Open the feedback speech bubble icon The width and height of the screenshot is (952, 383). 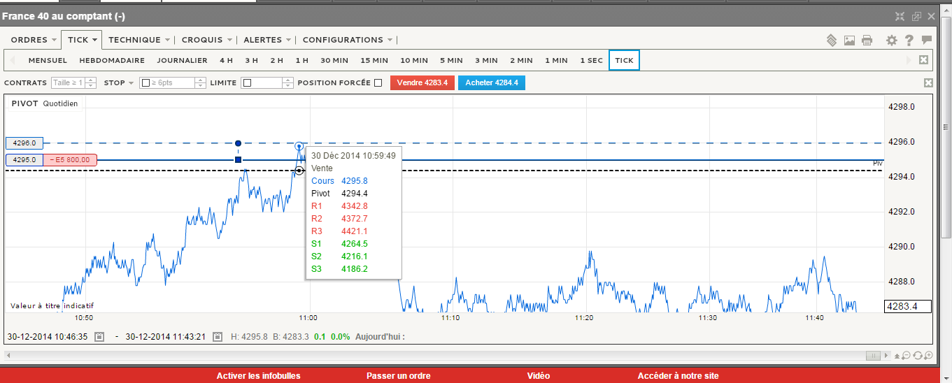coord(927,41)
